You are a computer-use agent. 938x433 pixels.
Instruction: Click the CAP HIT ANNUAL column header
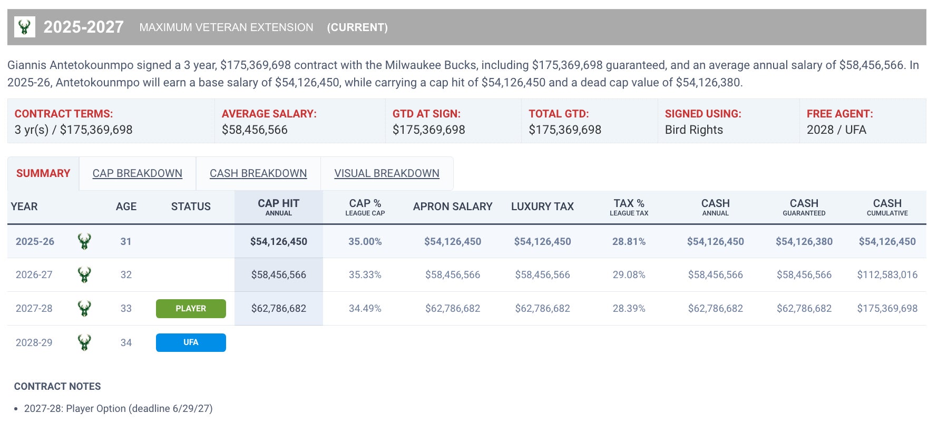point(278,207)
